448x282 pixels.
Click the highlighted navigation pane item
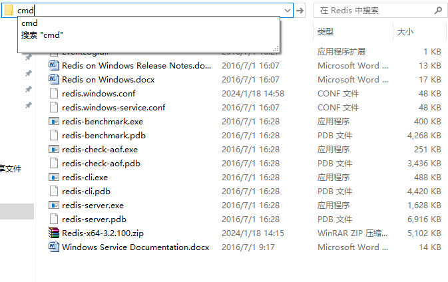17,211
